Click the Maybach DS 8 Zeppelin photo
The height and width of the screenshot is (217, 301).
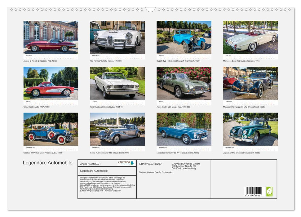point(250,83)
